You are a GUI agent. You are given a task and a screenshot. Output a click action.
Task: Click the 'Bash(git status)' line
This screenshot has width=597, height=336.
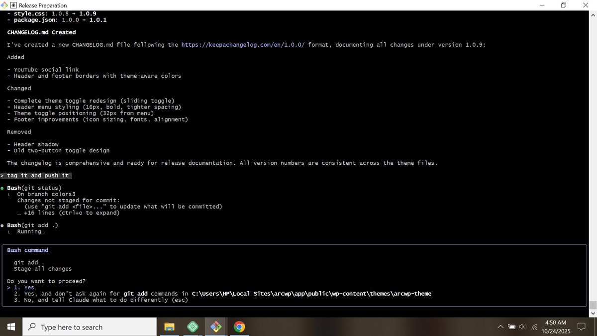point(34,188)
